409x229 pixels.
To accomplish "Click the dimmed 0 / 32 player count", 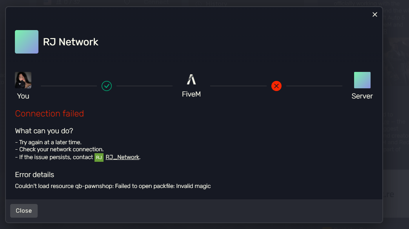I will 72,3.
